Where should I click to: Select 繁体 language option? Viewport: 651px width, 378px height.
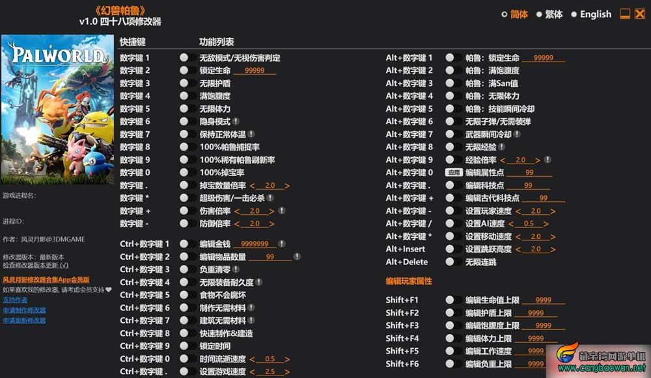coord(549,14)
